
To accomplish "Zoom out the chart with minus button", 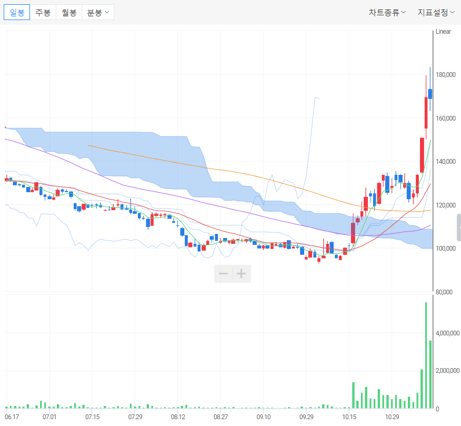I will click(224, 274).
